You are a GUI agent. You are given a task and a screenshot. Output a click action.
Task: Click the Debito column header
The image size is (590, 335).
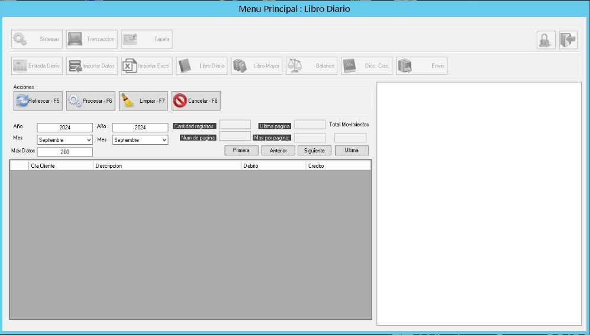pyautogui.click(x=272, y=166)
